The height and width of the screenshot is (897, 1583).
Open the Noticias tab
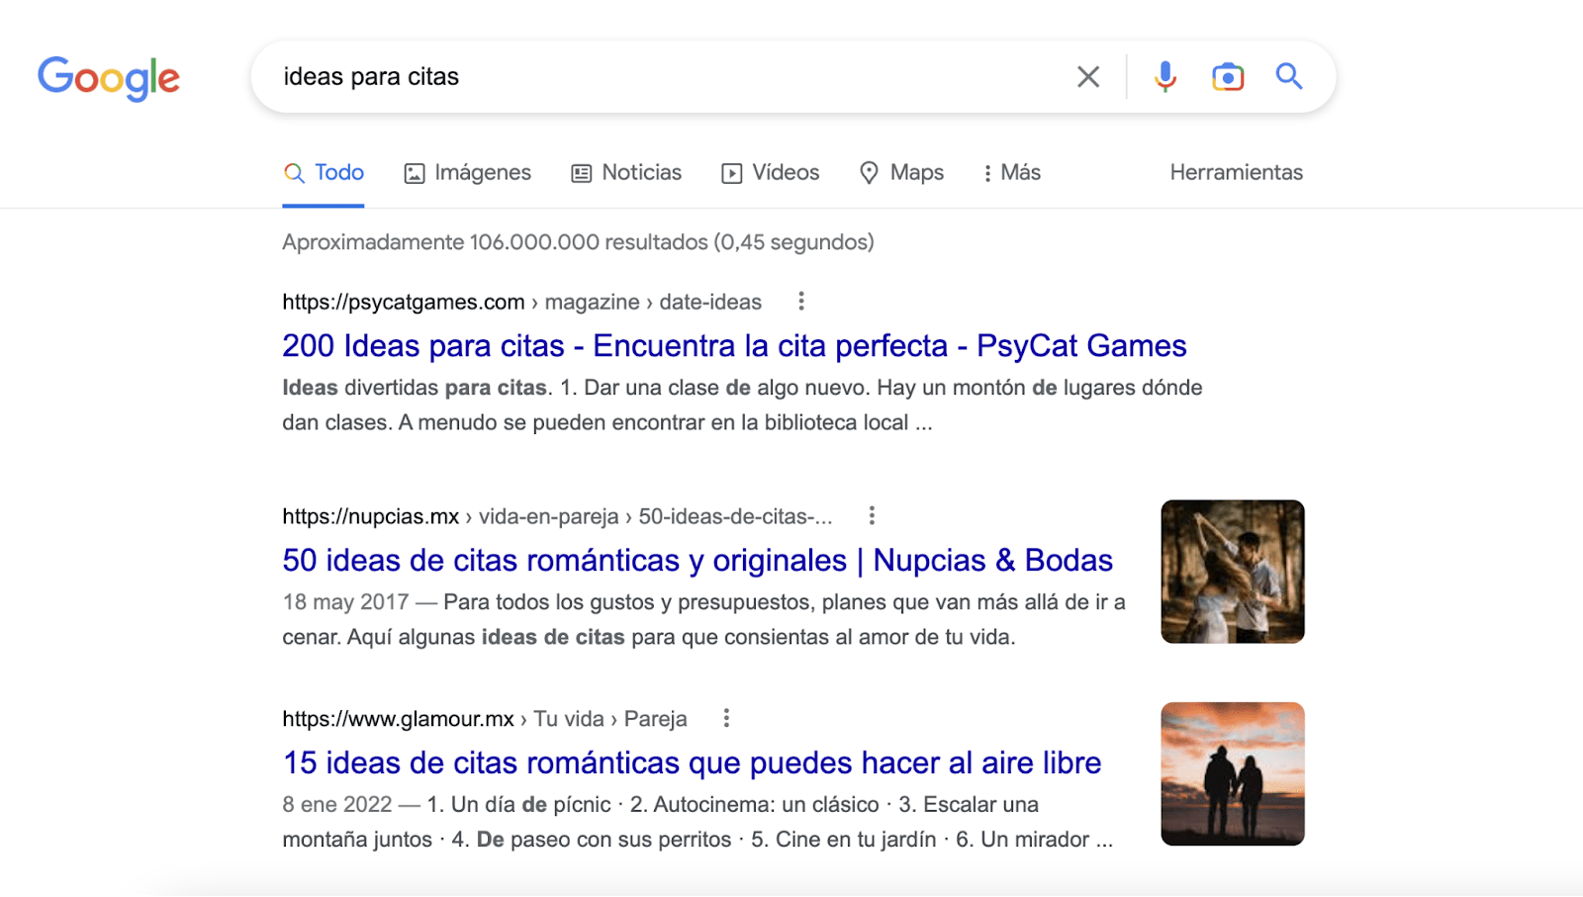[x=626, y=173]
